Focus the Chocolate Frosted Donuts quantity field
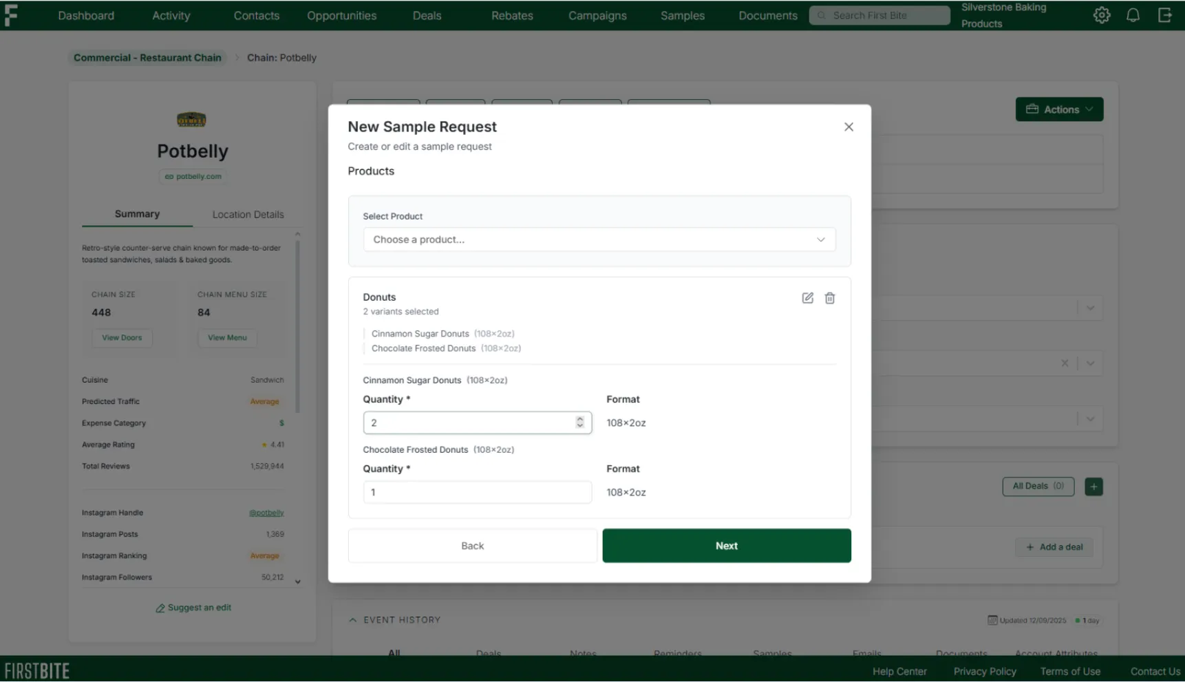Viewport: 1185px width, 682px height. click(477, 492)
